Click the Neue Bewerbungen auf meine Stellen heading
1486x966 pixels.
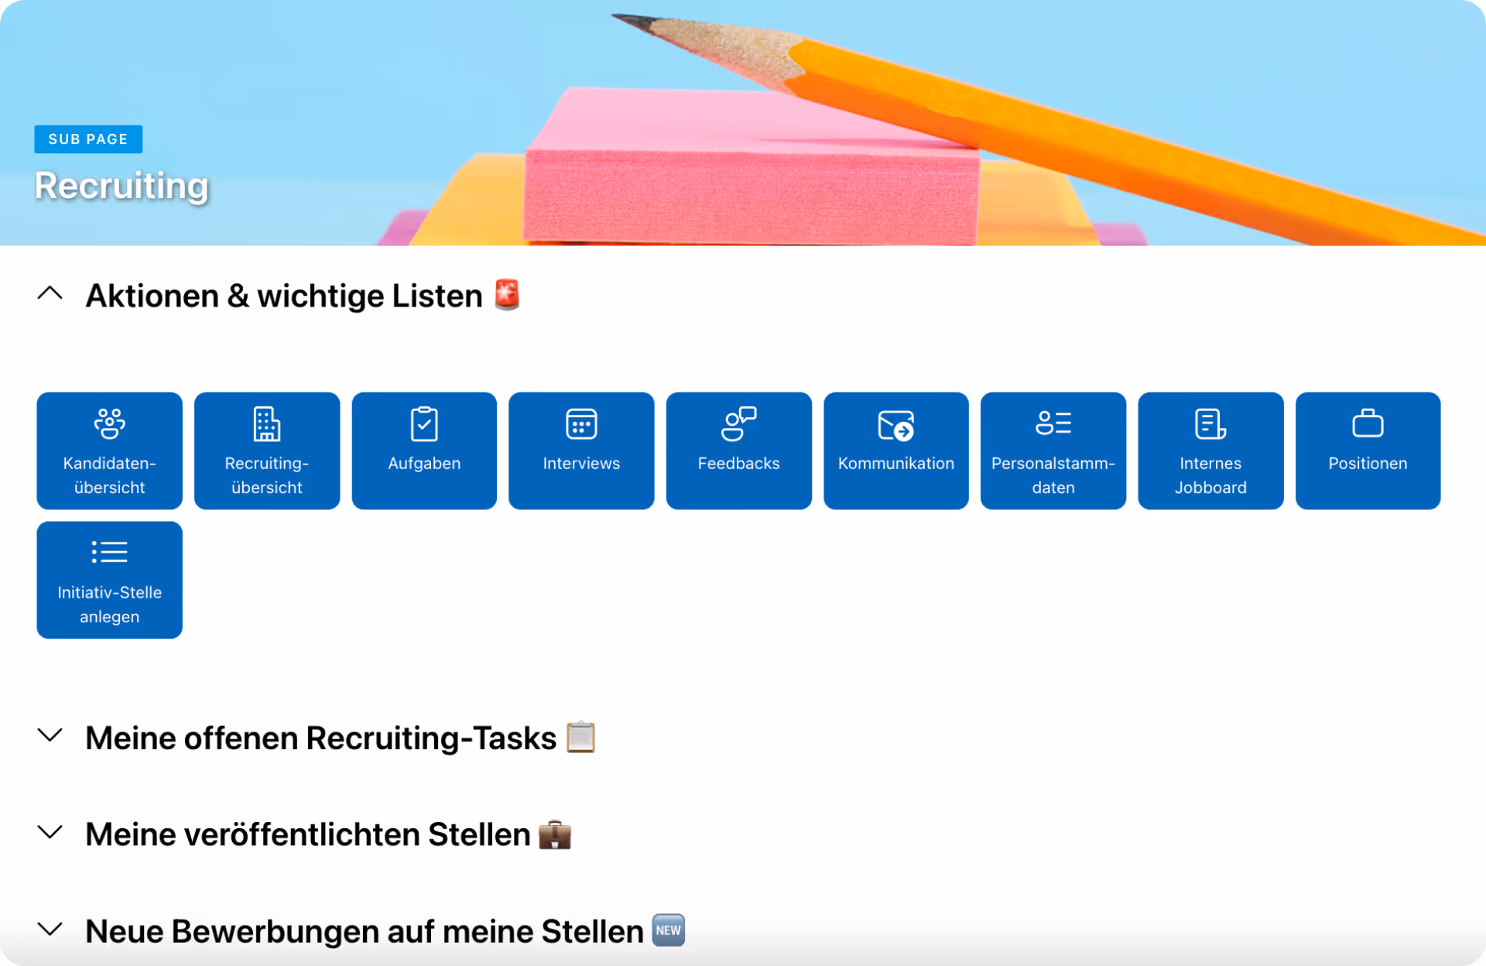click(364, 931)
